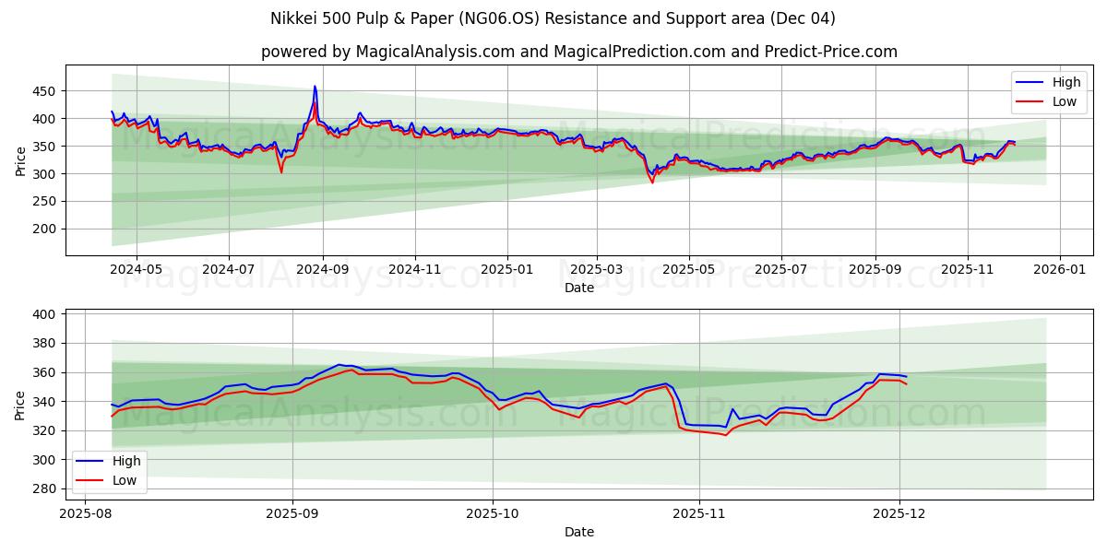Select the price spike peak near 2024-09

click(x=315, y=85)
